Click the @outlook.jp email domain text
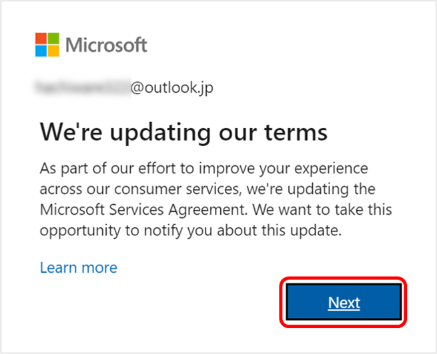This screenshot has height=354, width=437. click(172, 87)
